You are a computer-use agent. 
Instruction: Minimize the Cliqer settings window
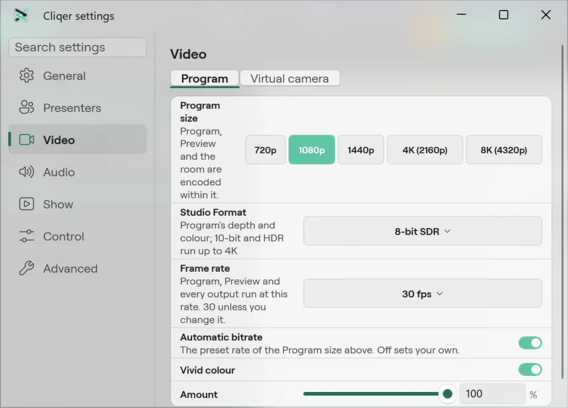(461, 15)
